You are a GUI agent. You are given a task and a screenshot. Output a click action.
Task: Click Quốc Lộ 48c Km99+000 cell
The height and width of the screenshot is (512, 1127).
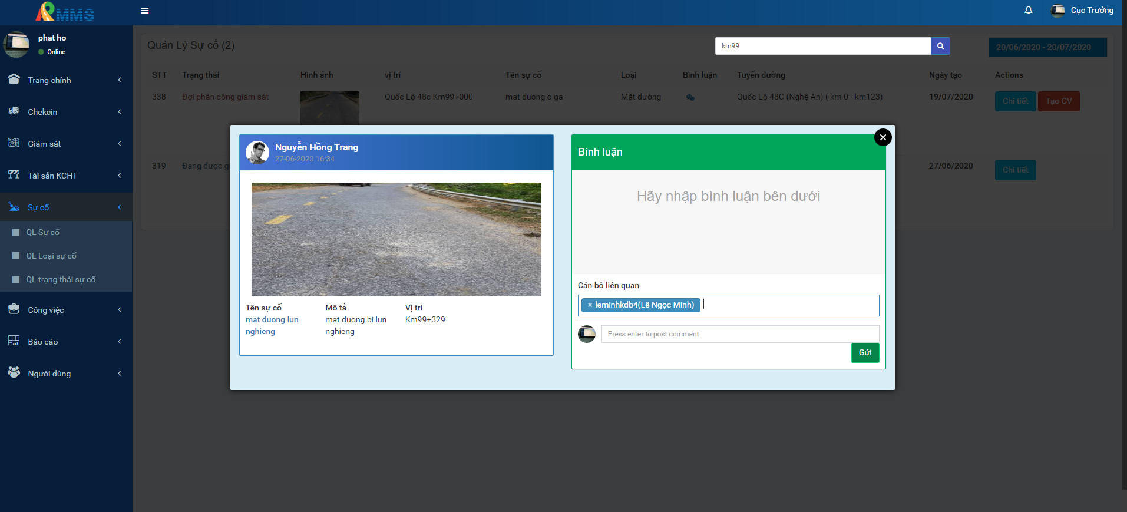coord(429,97)
